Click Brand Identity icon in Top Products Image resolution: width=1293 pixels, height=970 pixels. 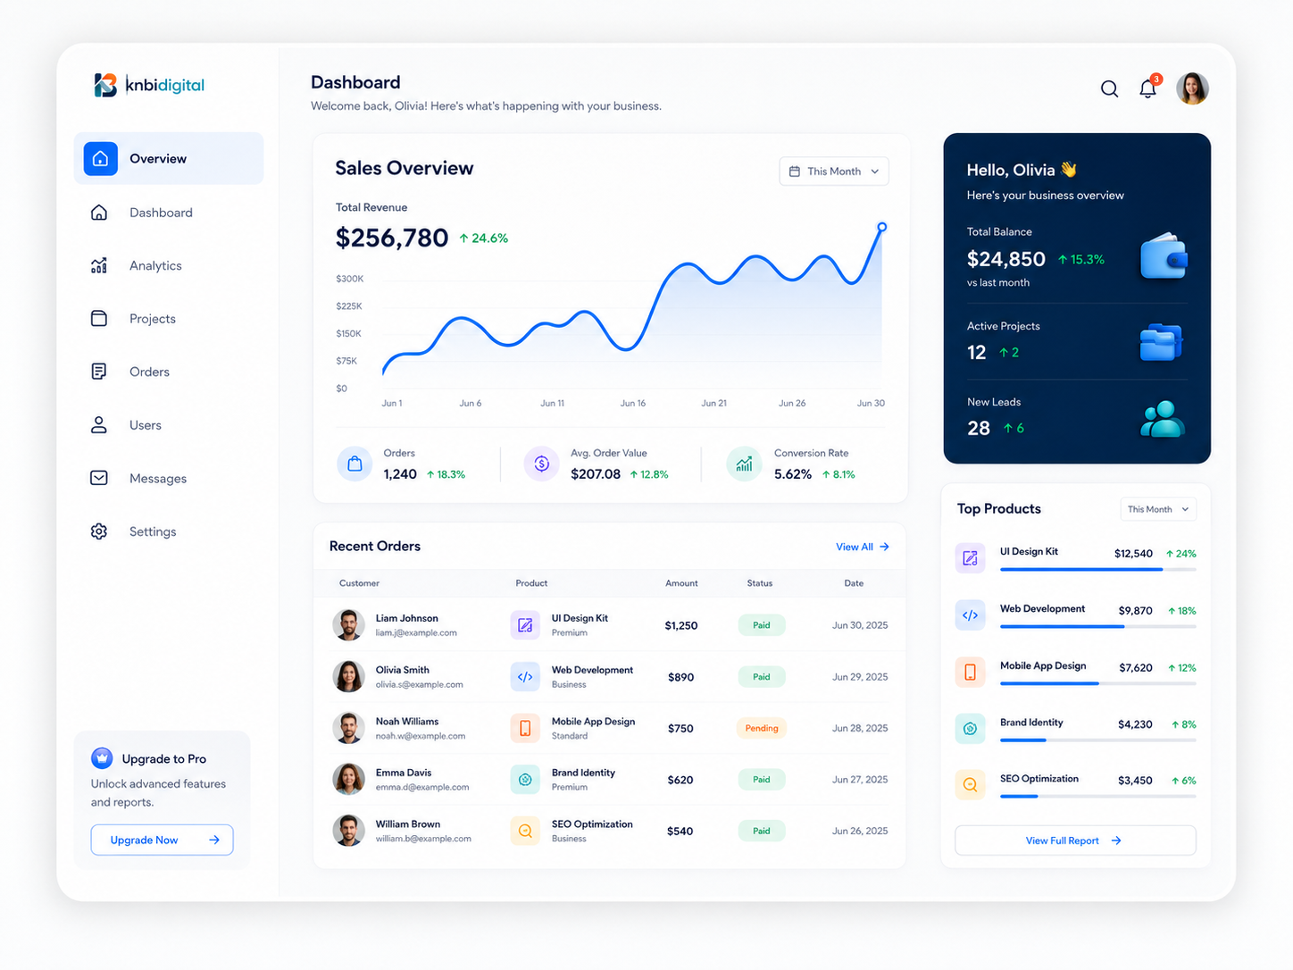click(x=970, y=729)
